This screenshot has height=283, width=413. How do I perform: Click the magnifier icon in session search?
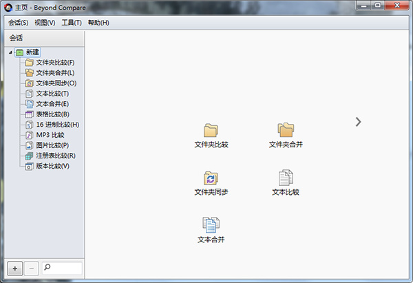point(47,267)
